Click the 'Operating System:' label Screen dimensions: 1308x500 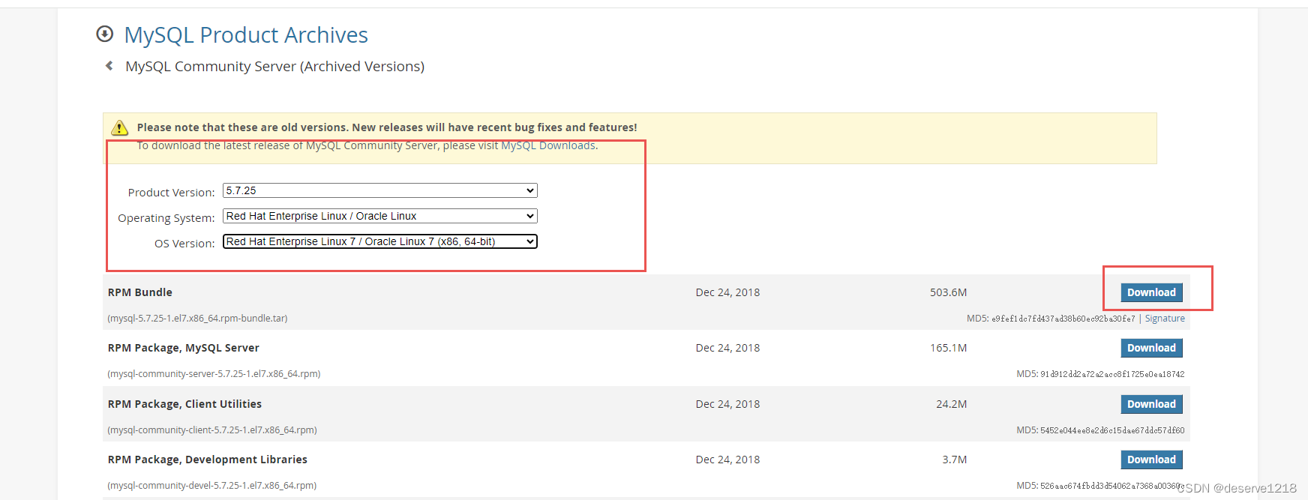(166, 218)
